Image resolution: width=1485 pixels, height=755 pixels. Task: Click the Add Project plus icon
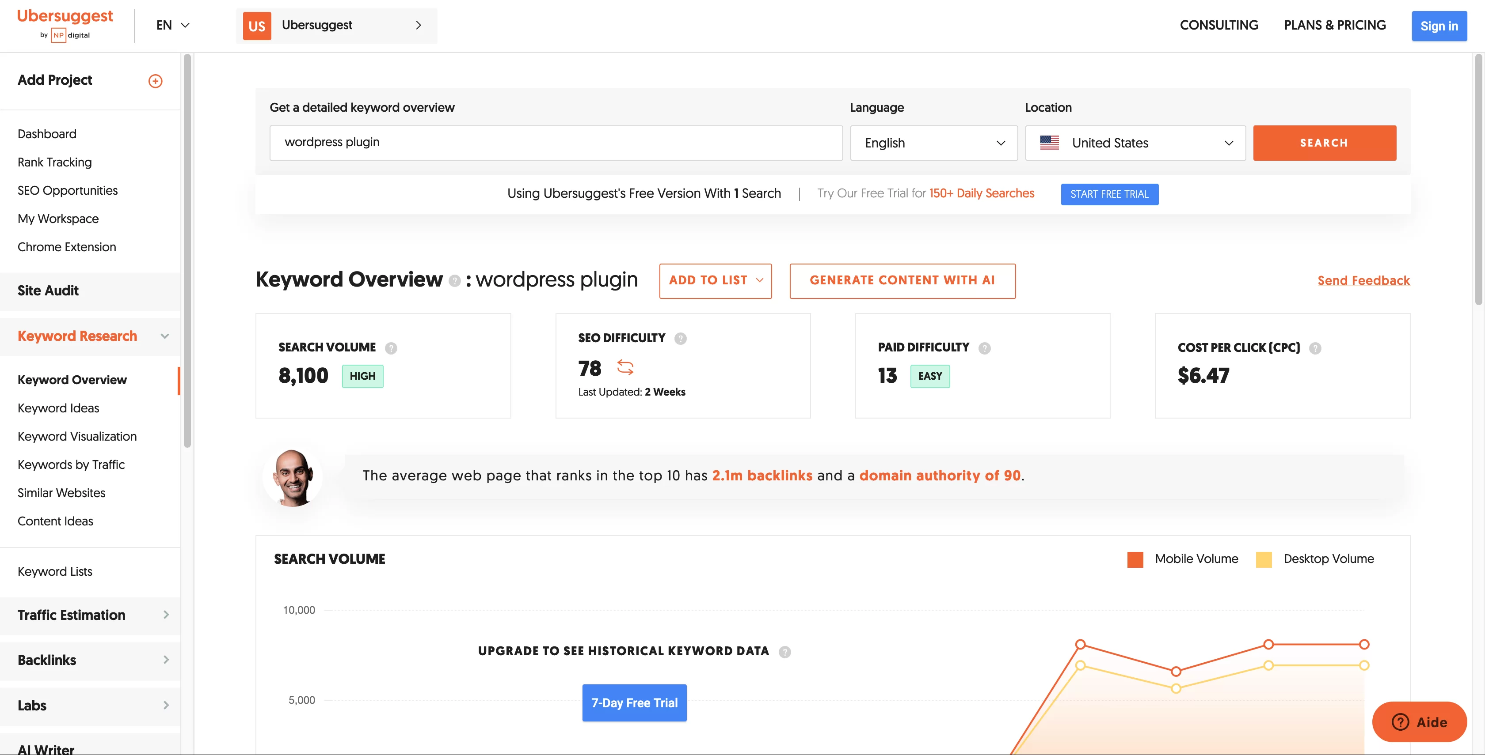pos(154,80)
